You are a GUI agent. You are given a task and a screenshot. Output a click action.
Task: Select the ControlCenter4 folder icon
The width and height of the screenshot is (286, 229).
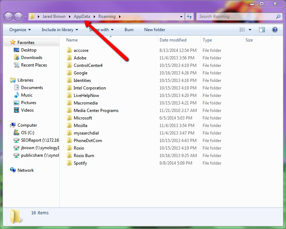click(x=69, y=65)
